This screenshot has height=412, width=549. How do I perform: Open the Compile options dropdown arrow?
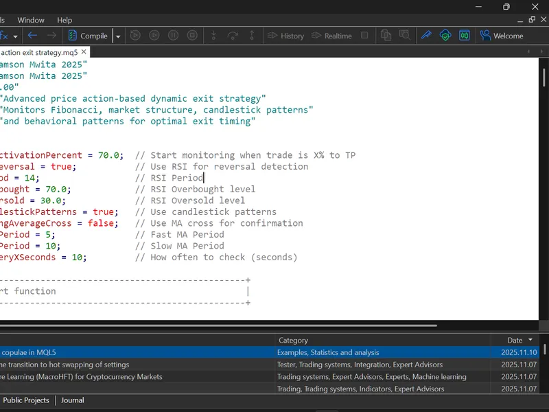118,36
